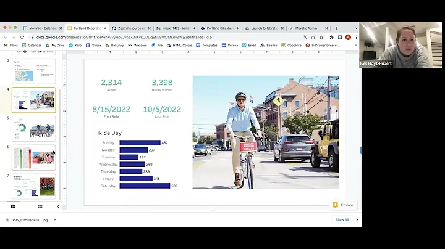Open the Templates bookmark
This screenshot has height=249, width=445.
tap(207, 45)
